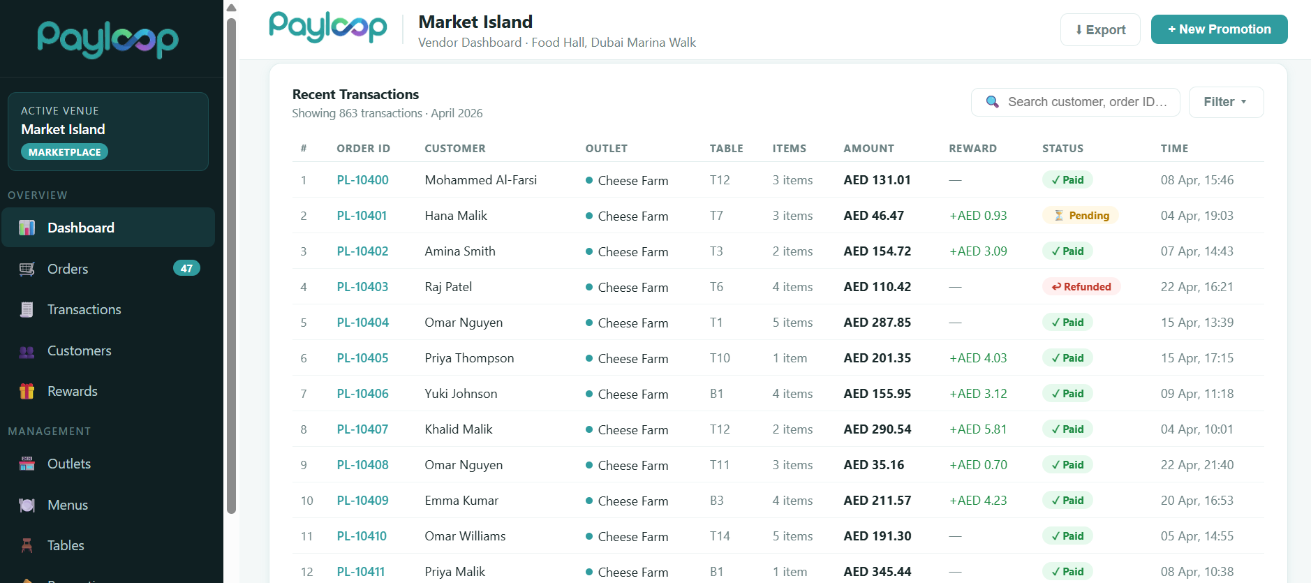
Task: Click time 22 Apr, 21:40
Action: tap(1197, 464)
